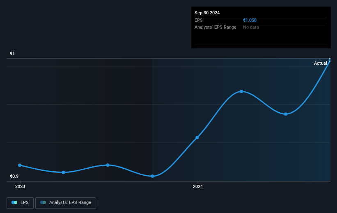
Task: Click Analysts' EPS Range legend color icon
Action: (43, 202)
